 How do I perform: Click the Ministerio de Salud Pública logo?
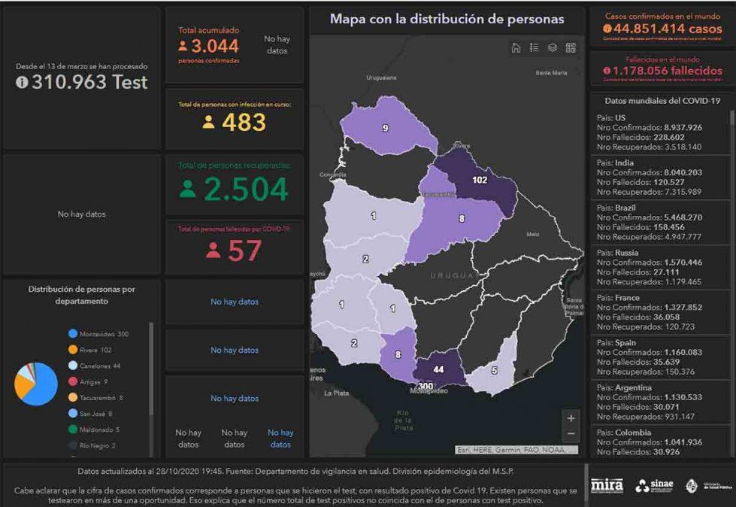pyautogui.click(x=708, y=486)
